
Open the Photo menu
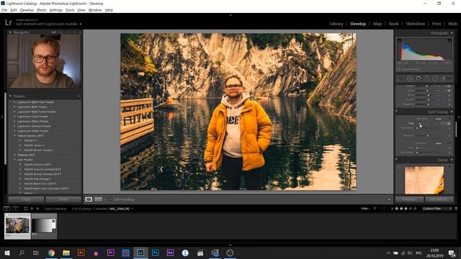(x=42, y=10)
